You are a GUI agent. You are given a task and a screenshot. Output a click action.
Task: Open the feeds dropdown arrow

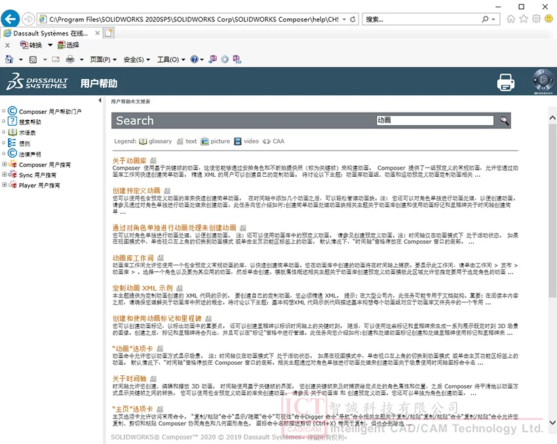coord(45,60)
